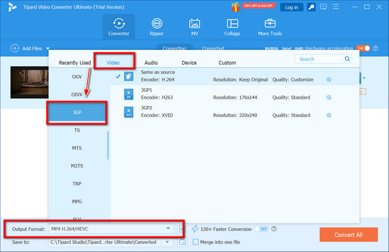The height and width of the screenshot is (252, 389).
Task: Expand the Add Files dropdown arrow
Action: click(x=48, y=49)
